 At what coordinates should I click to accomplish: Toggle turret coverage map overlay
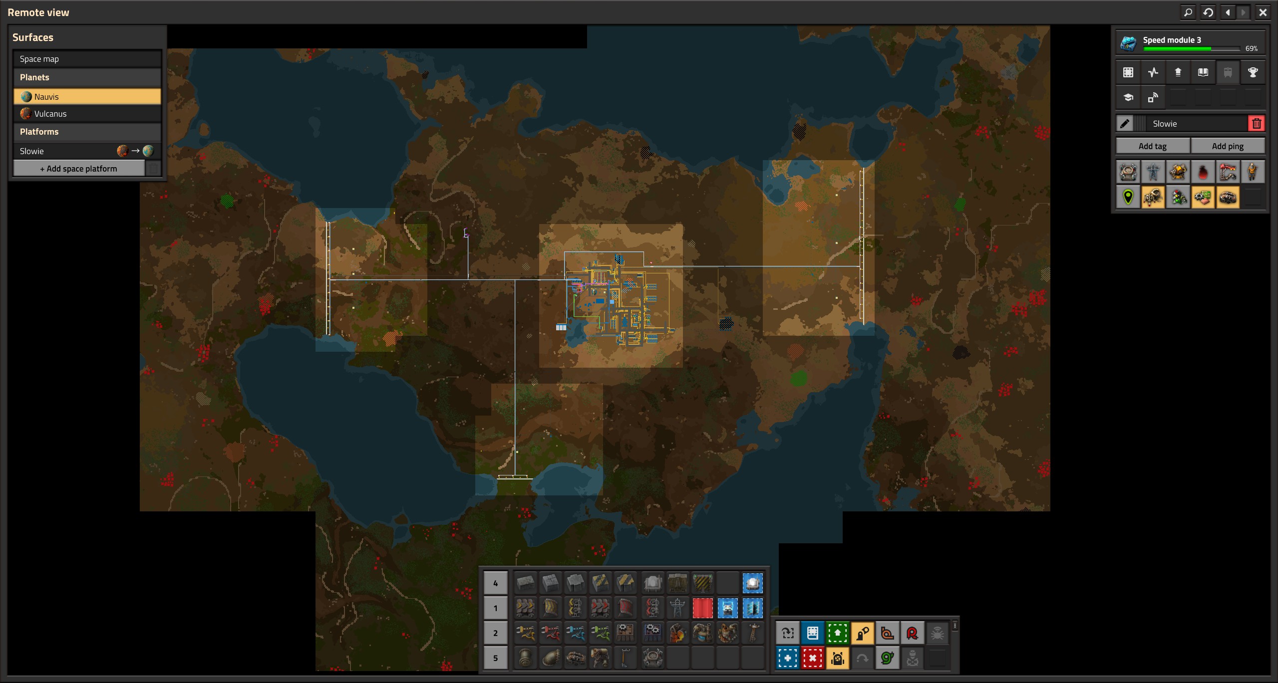(x=1178, y=173)
